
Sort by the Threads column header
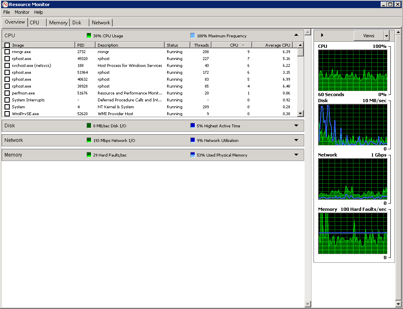(x=201, y=45)
